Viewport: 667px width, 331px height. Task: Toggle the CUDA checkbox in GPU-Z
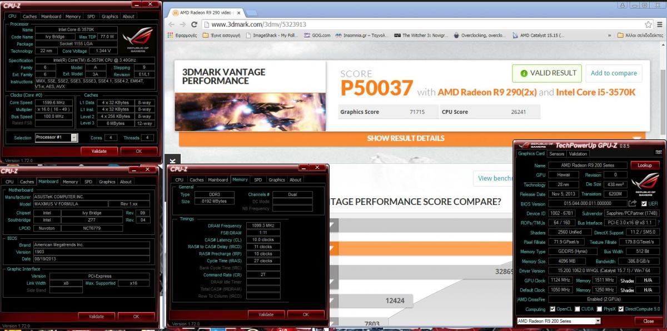(x=577, y=309)
